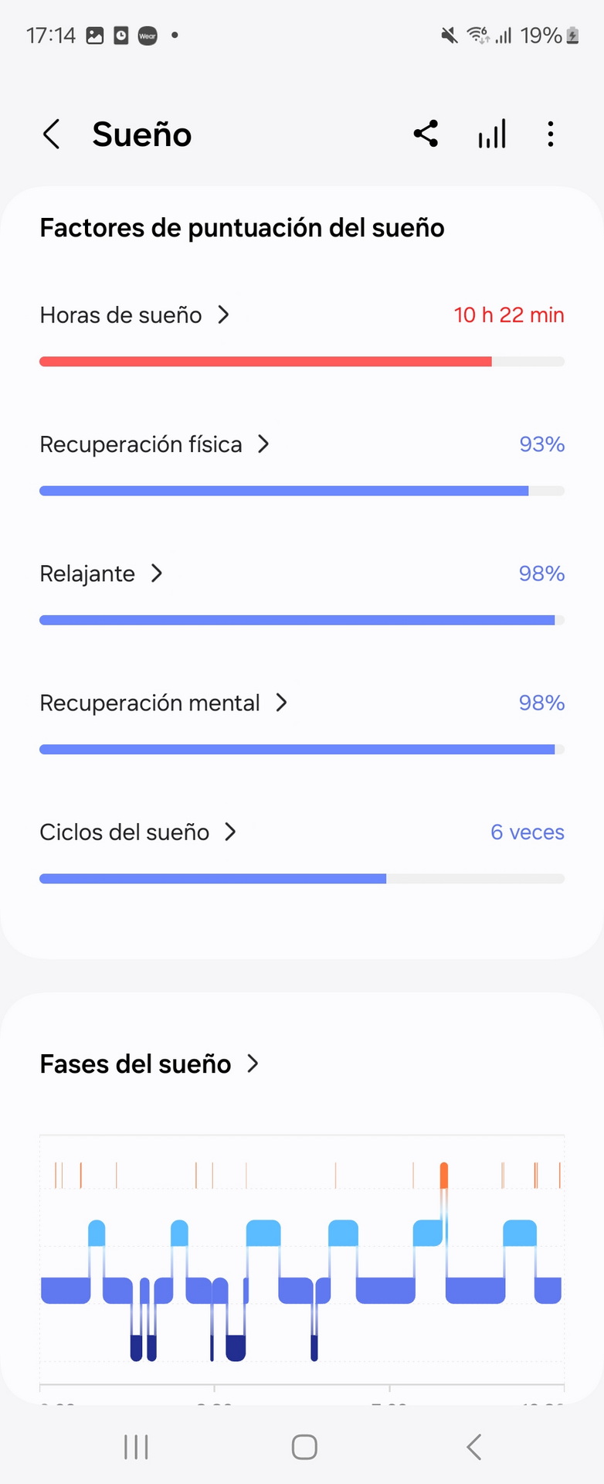Tap the Android recent apps button
The image size is (604, 1484).
[x=136, y=1446]
